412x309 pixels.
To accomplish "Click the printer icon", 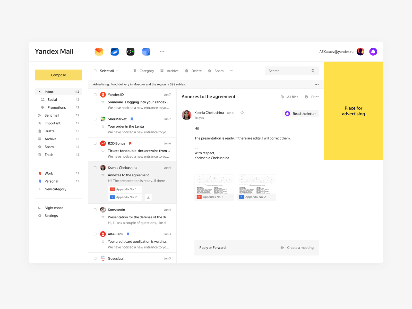I will click(306, 97).
